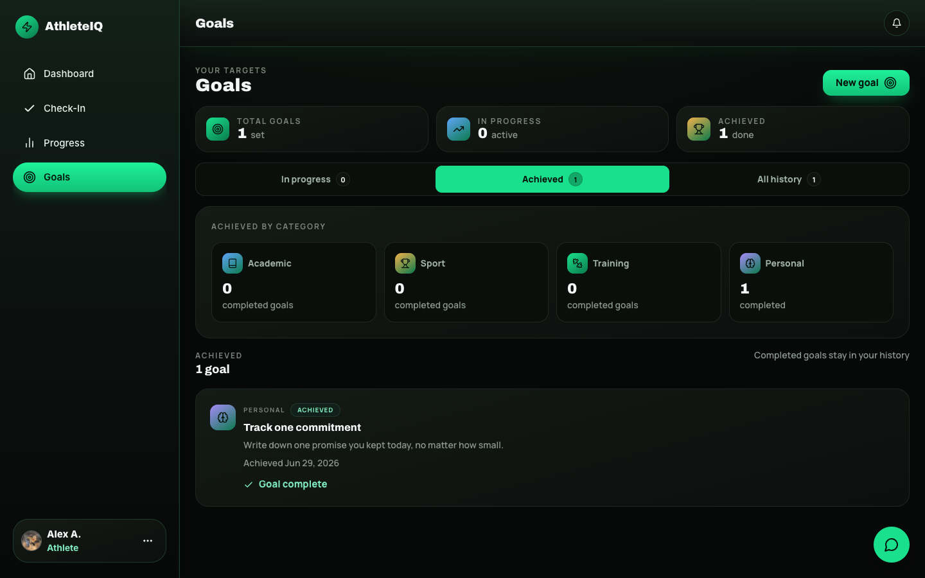Click the AthleteIQ brand name
Image resolution: width=925 pixels, height=578 pixels.
(74, 26)
